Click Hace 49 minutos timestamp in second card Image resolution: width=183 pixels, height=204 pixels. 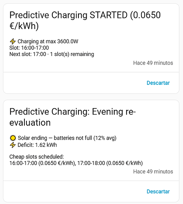(x=153, y=172)
